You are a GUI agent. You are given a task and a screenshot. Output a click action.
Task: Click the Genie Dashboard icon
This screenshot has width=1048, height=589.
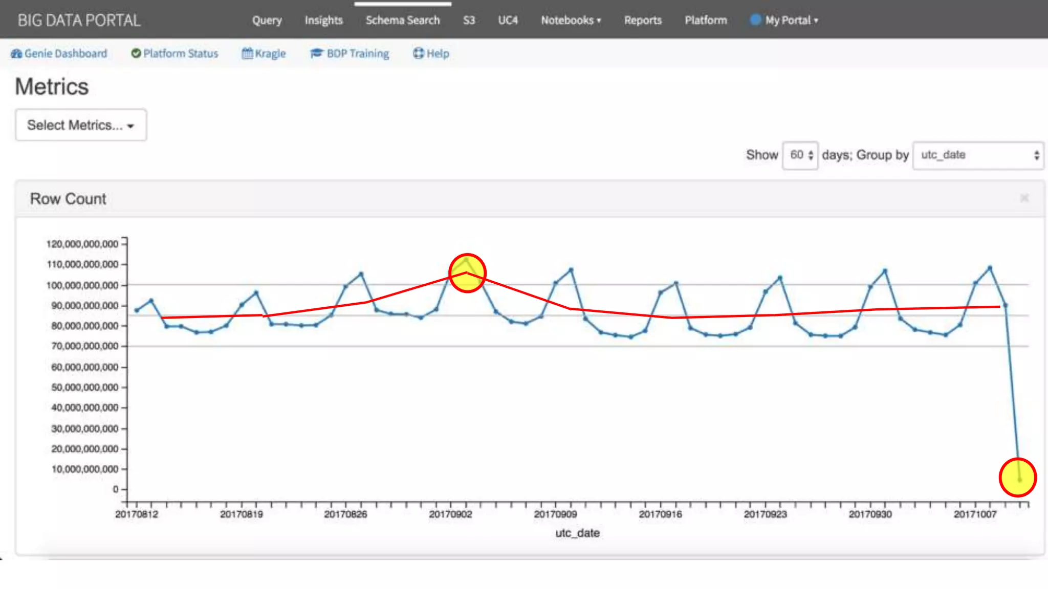(16, 54)
